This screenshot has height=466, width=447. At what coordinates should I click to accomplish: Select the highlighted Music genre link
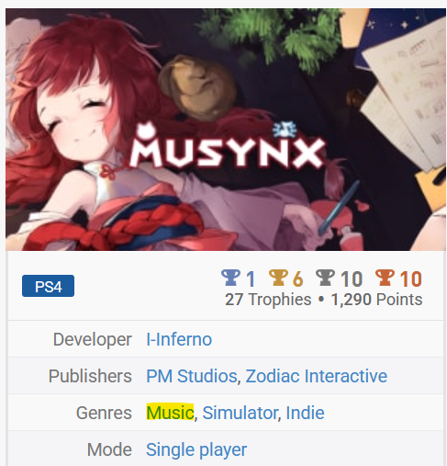(170, 413)
